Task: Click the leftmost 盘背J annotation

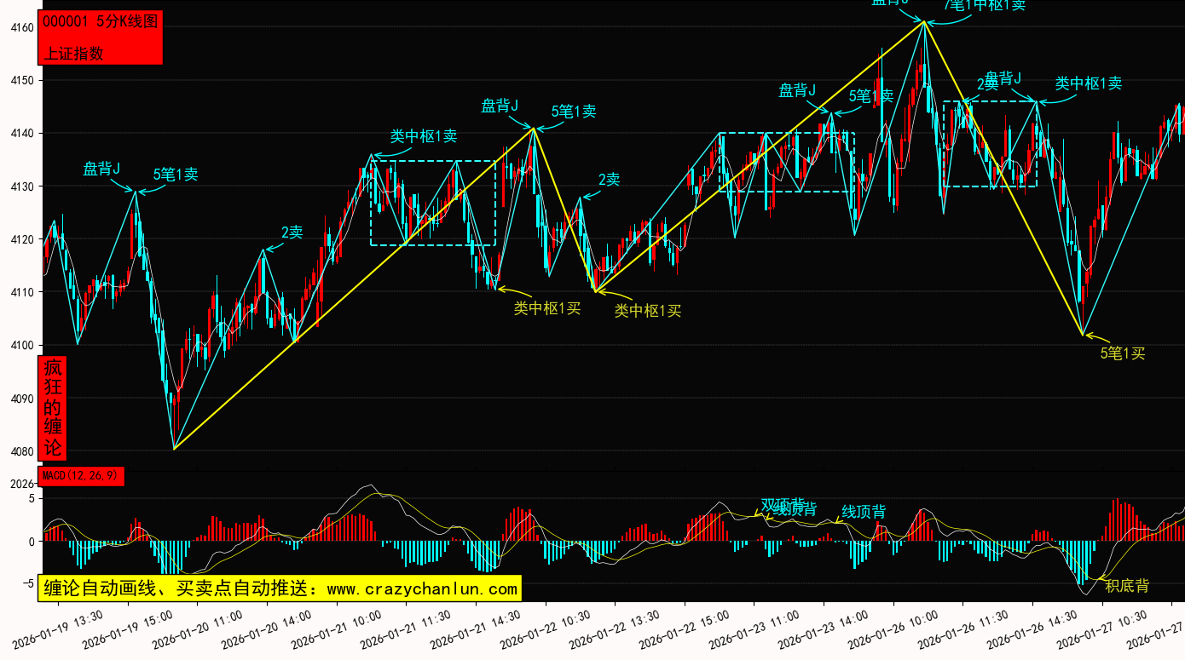Action: pyautogui.click(x=101, y=169)
